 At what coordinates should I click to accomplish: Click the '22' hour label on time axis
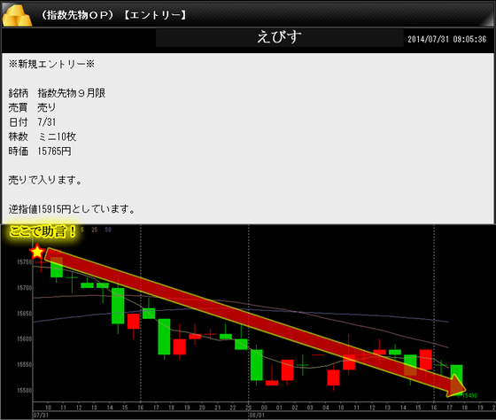(233, 408)
